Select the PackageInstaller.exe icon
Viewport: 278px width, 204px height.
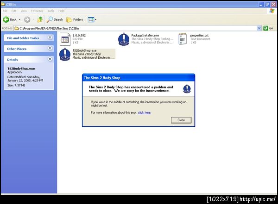click(x=124, y=39)
